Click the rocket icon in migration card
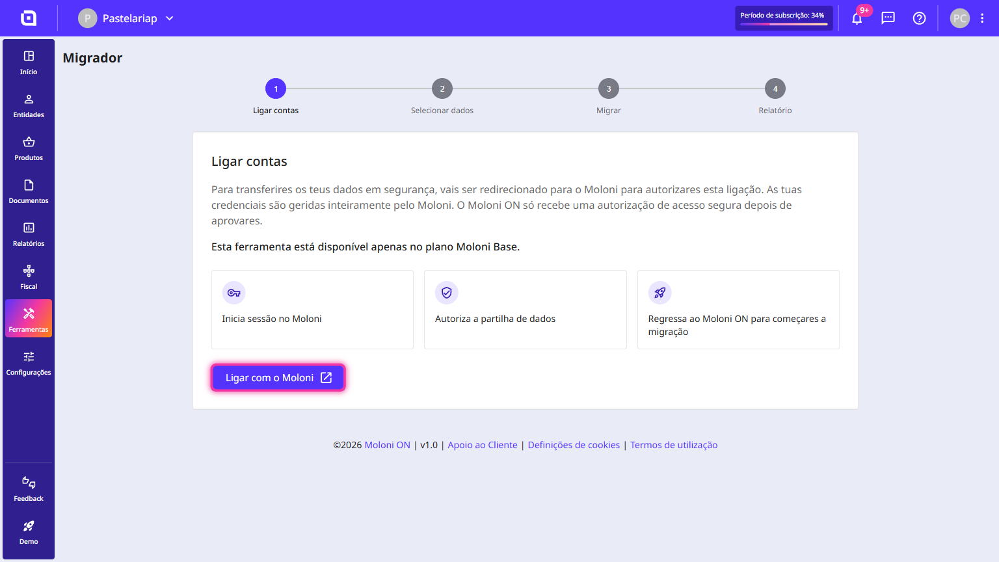This screenshot has width=999, height=562. [x=659, y=293]
